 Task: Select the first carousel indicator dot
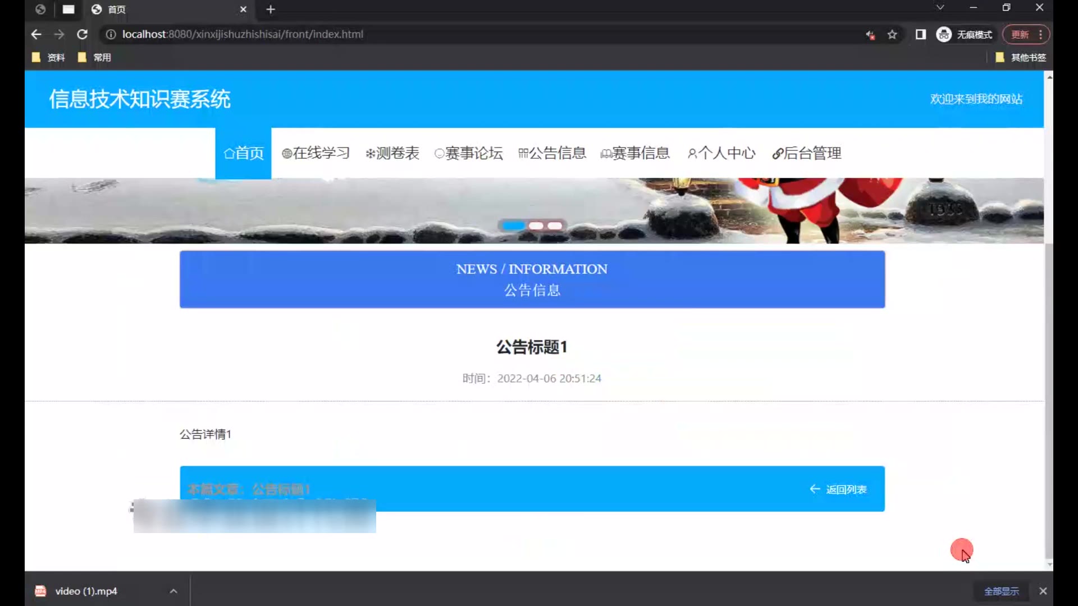[x=513, y=226]
